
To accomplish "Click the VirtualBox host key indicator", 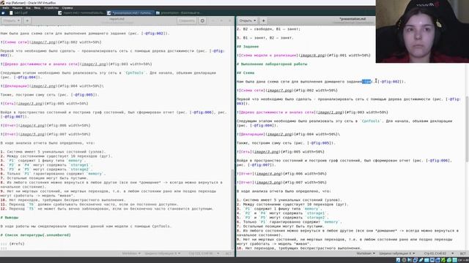I will point(463,260).
